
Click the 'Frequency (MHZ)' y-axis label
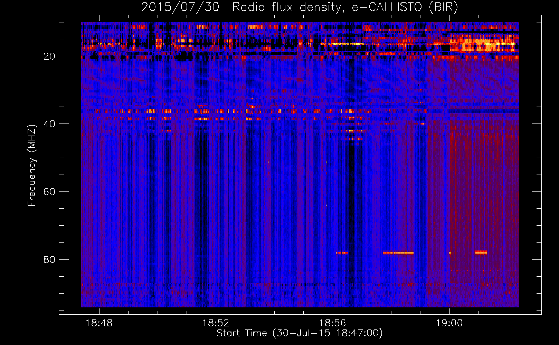tap(32, 166)
